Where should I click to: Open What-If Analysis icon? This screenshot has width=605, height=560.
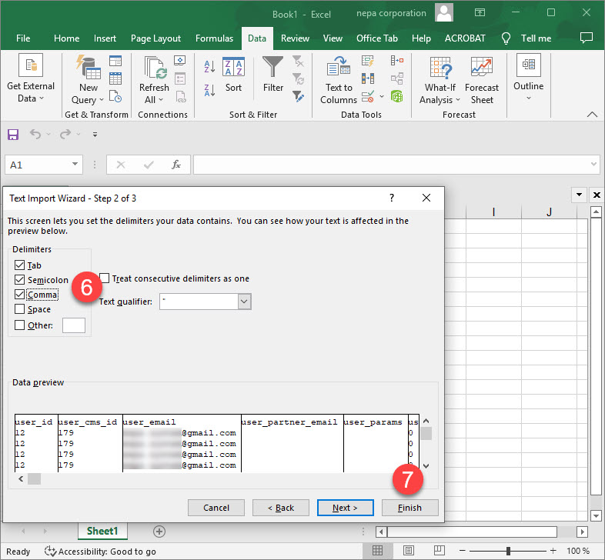pos(440,67)
